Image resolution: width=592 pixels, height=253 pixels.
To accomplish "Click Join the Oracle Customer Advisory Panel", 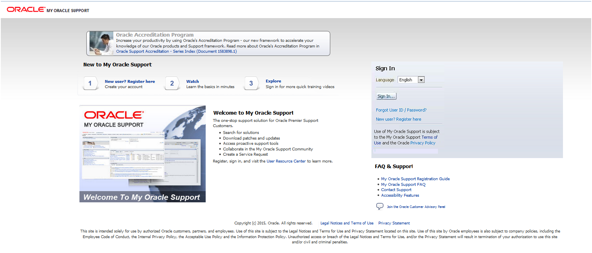I will pos(416,207).
